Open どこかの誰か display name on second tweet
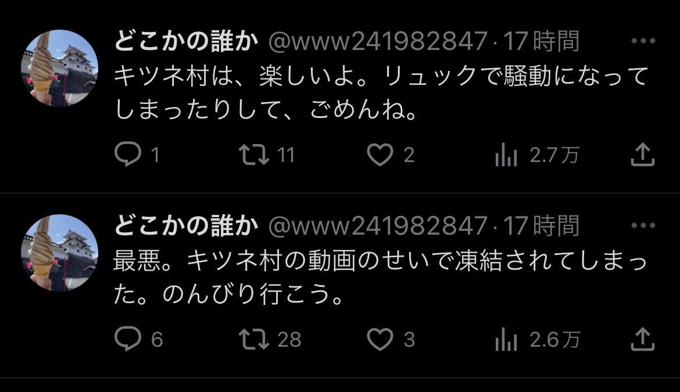 tap(186, 226)
